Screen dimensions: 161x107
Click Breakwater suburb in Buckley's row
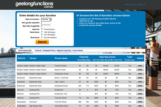coord(21,102)
